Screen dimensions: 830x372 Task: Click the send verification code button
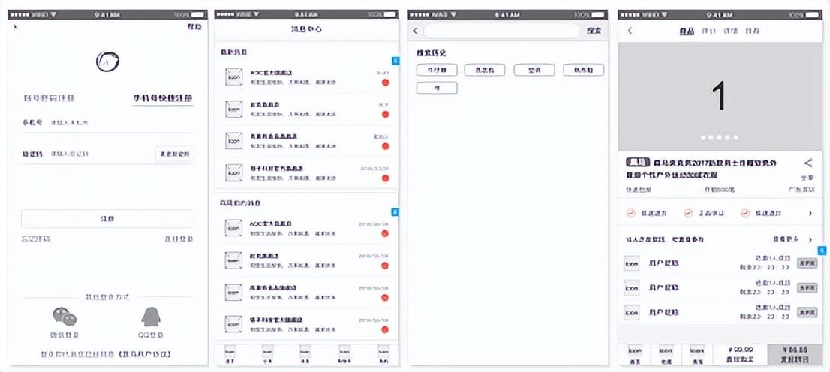point(175,154)
